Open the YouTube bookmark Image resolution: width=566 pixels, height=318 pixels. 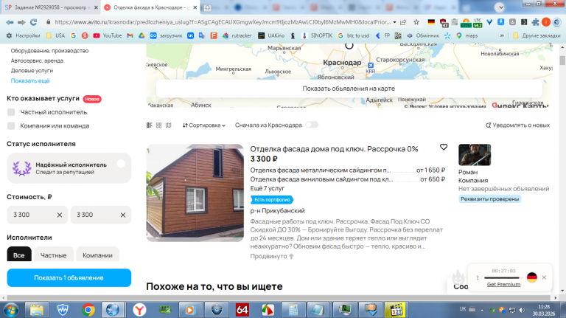coord(107,35)
